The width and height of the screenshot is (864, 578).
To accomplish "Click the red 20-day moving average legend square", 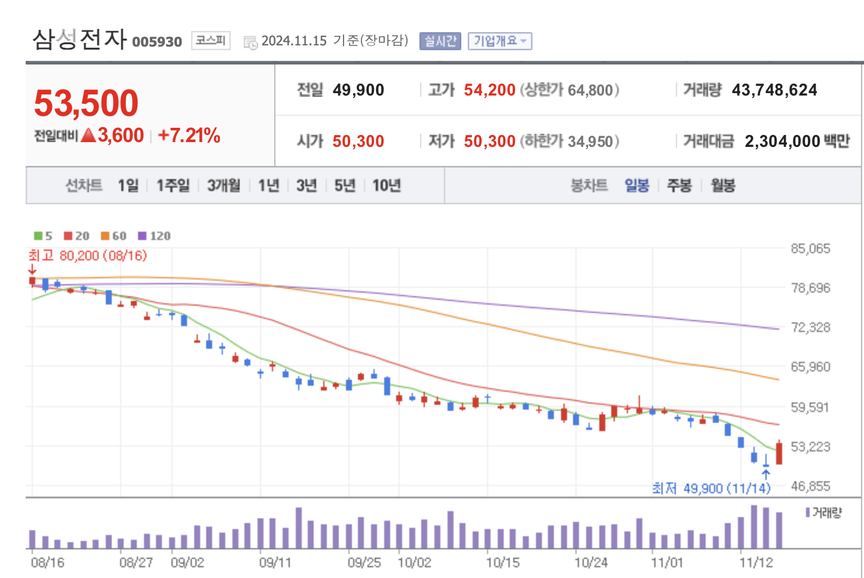I will 68,236.
